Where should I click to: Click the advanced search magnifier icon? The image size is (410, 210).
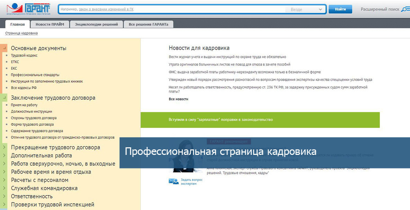[x=405, y=9]
